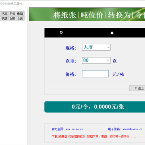The width and height of the screenshot is (145, 145).
Task: Click the 元/吨 unit label
Action: (118, 74)
